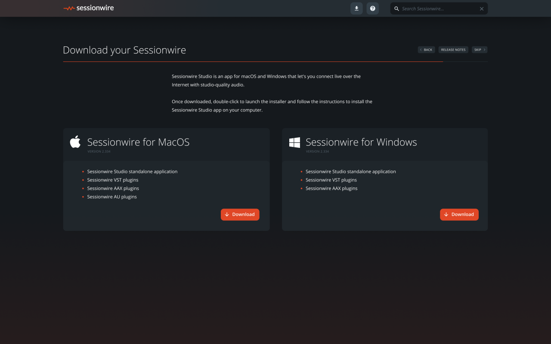Click the Sessionwire for MacOS heading
This screenshot has width=551, height=344.
pos(138,142)
